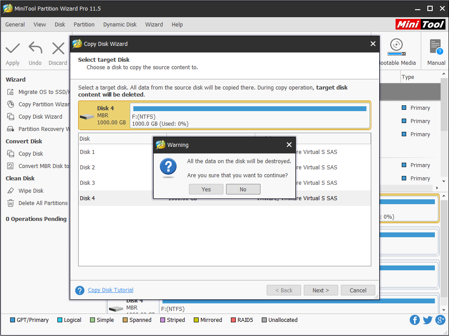The width and height of the screenshot is (449, 336).
Task: Open the Google Plus share icon
Action: [440, 320]
